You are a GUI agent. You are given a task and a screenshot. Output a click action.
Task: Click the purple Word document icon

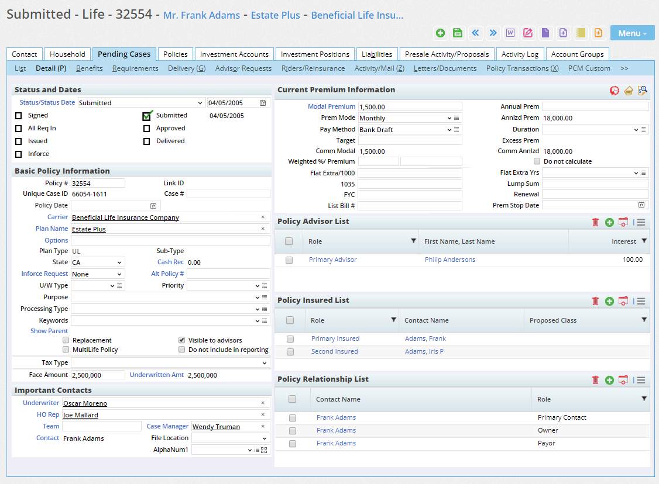pyautogui.click(x=510, y=33)
